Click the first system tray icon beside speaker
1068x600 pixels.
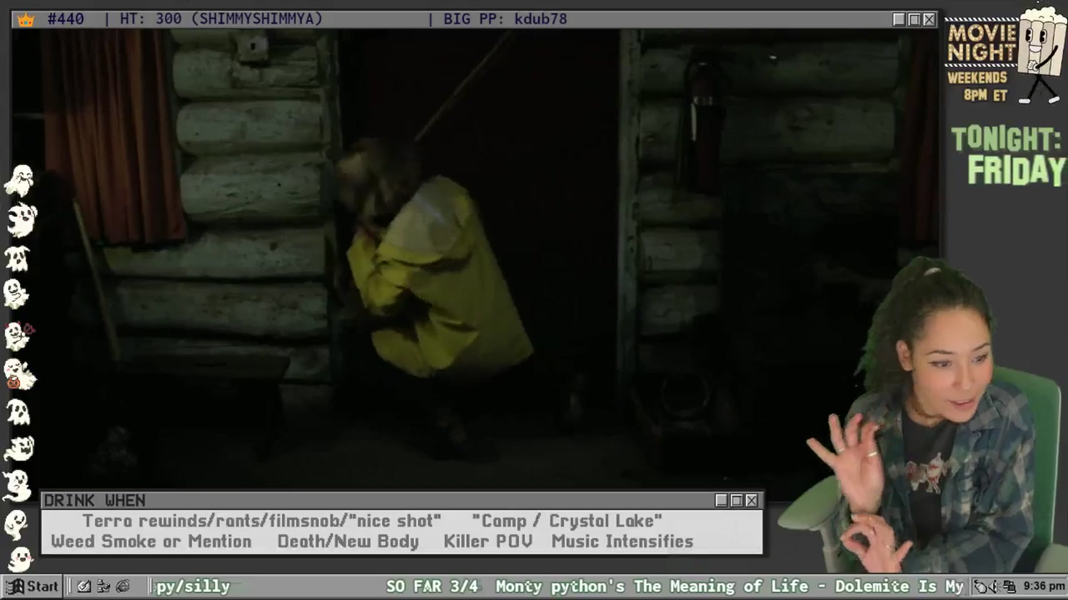tap(981, 586)
